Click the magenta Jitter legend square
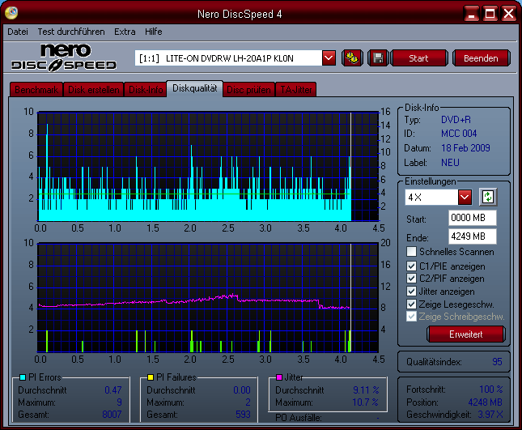 coord(279,377)
